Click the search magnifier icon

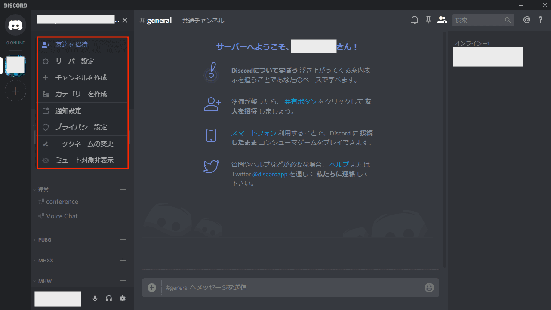coord(508,20)
